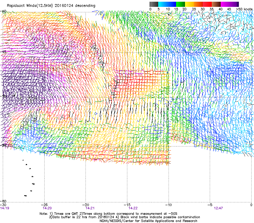Click the longitude label '-10'
This screenshot has height=223, width=254.
[x=169, y=205]
